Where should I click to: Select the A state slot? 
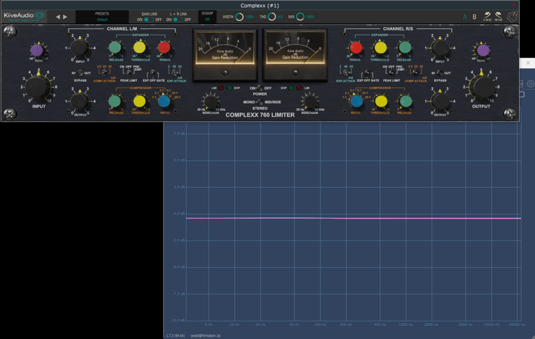coord(464,17)
